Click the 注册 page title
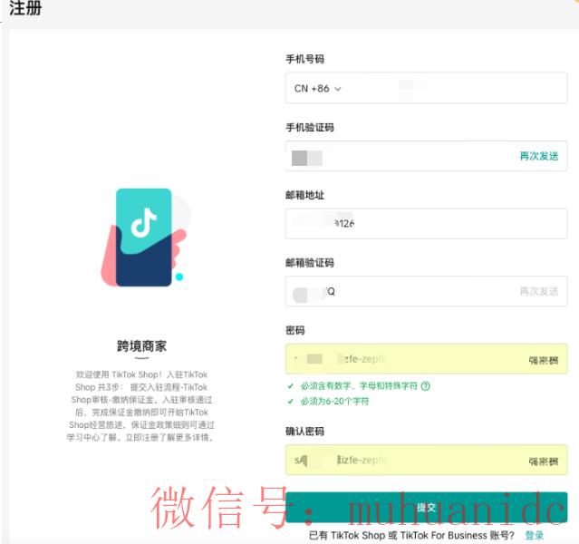The height and width of the screenshot is (544, 579). click(x=25, y=8)
